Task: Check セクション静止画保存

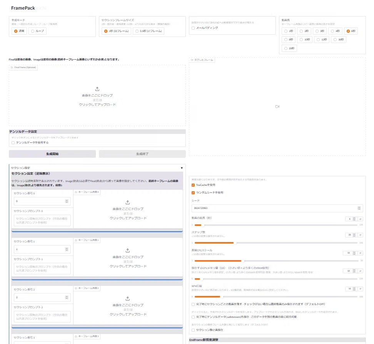Action: click(x=193, y=330)
